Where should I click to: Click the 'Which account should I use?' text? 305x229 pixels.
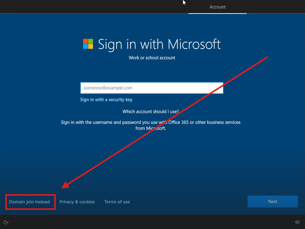[x=150, y=112]
